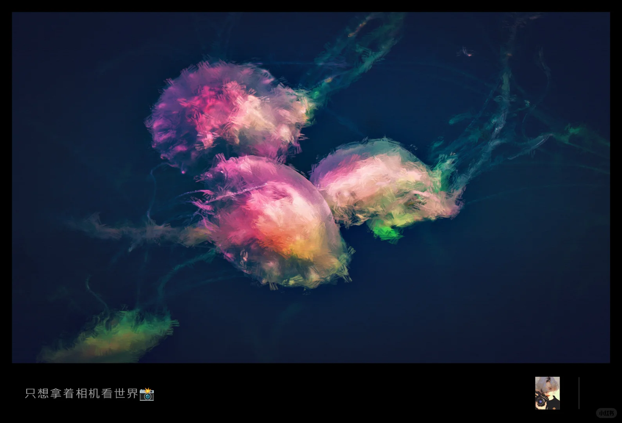622x423 pixels.
Task: Click the camera emoji after the caption
Action: [147, 394]
